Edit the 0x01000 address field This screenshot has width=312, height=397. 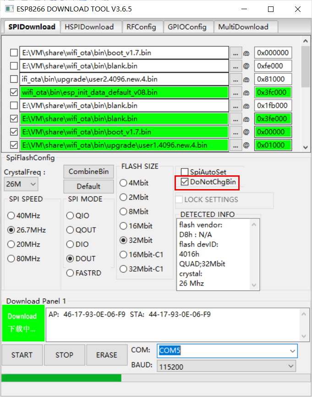click(x=273, y=145)
